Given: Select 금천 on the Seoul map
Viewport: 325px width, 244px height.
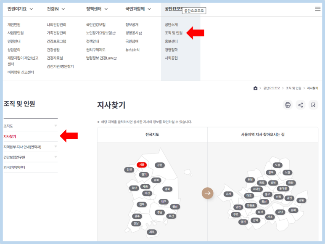Looking at the screenshot, I should click(243, 222).
